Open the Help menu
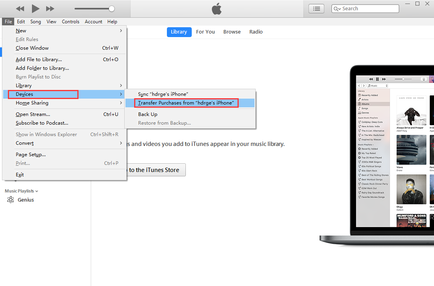The height and width of the screenshot is (286, 434). tap(112, 22)
